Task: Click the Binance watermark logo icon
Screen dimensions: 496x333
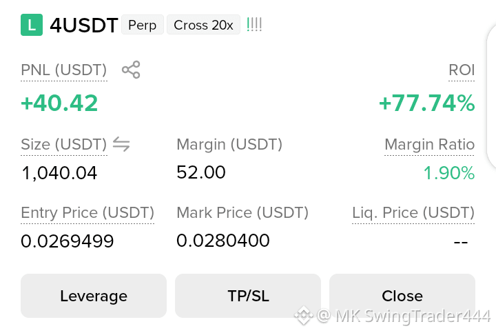Action: (x=304, y=315)
